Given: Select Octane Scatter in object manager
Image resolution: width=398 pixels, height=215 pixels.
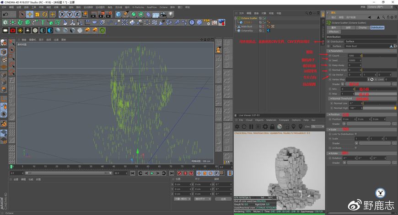Looking at the screenshot, I should pos(249,18).
